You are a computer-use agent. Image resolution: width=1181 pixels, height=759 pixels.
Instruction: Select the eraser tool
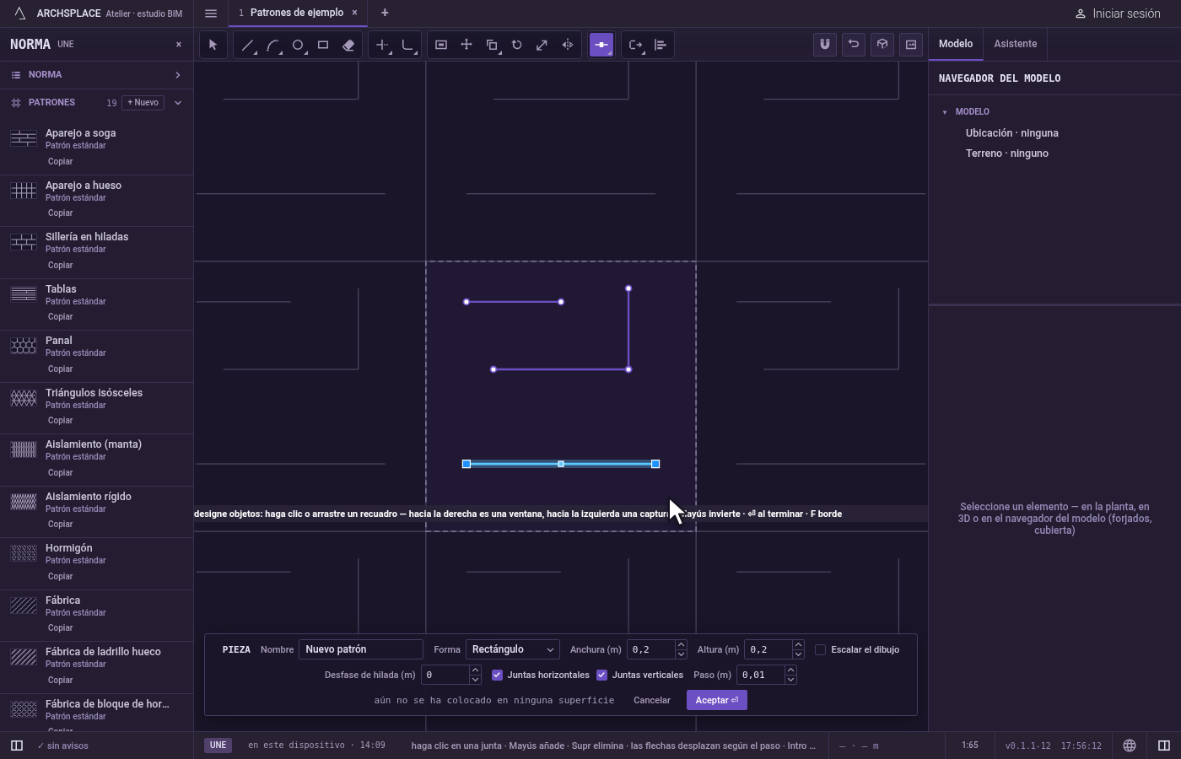point(348,45)
